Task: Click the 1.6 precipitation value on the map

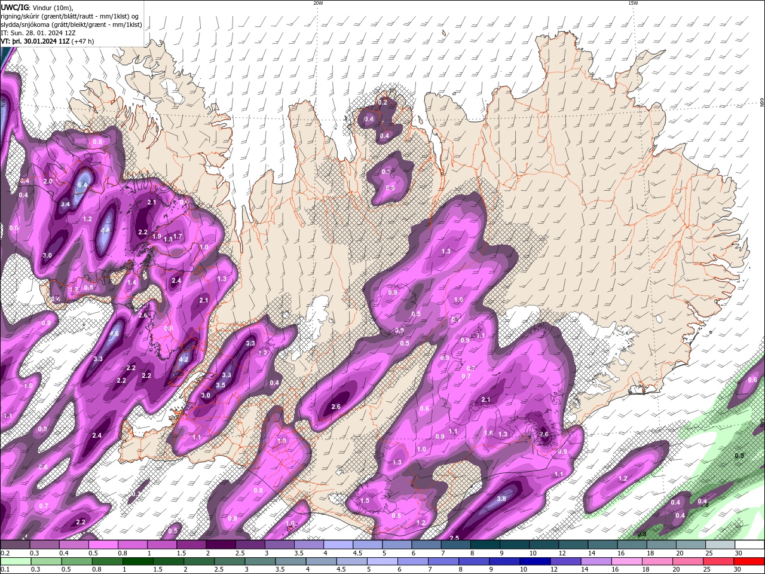Action: [x=488, y=433]
